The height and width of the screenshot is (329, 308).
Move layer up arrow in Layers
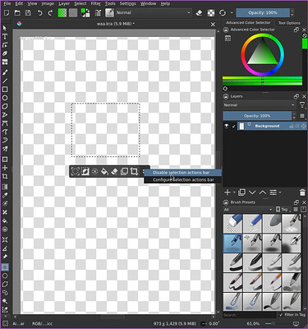(263, 192)
